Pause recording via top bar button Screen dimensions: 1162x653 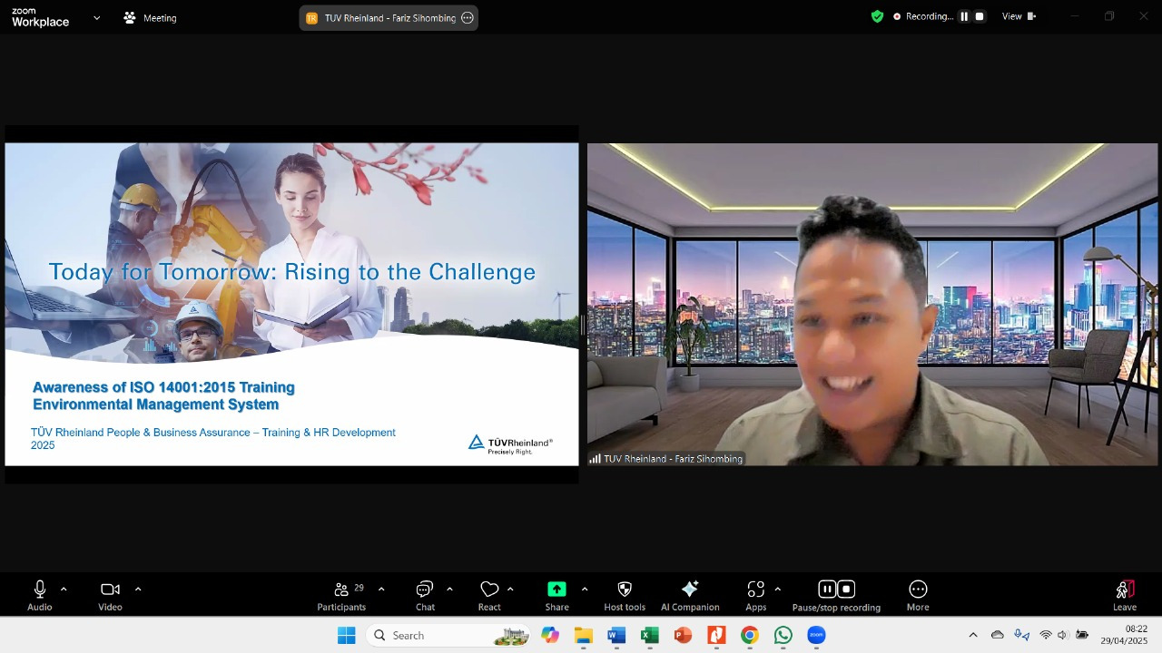click(964, 16)
